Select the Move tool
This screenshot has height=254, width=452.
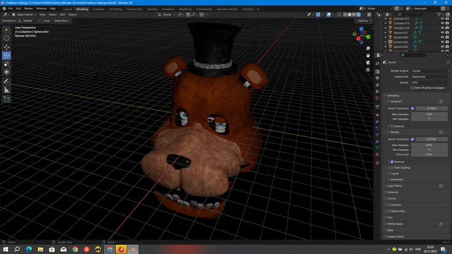point(7,47)
